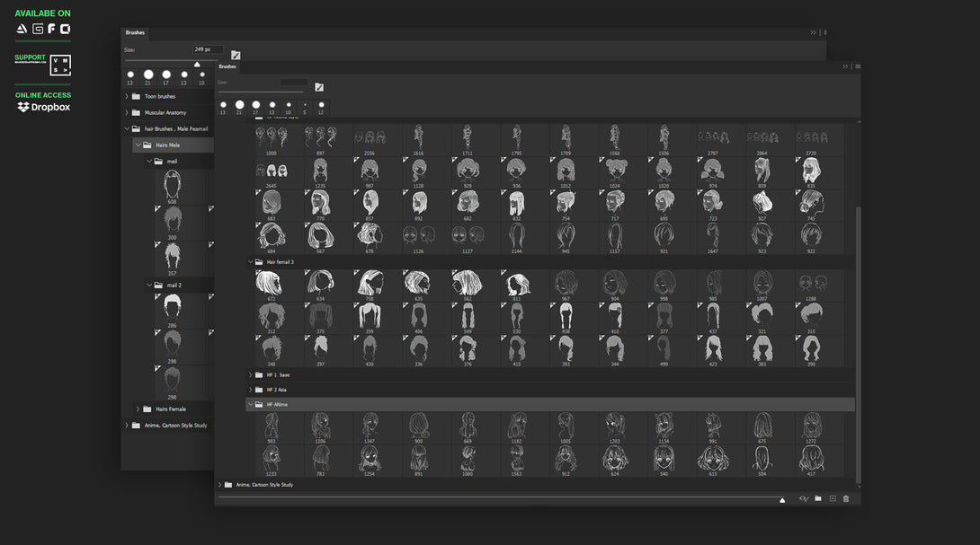Select recent brush 10 in back window

click(x=202, y=77)
